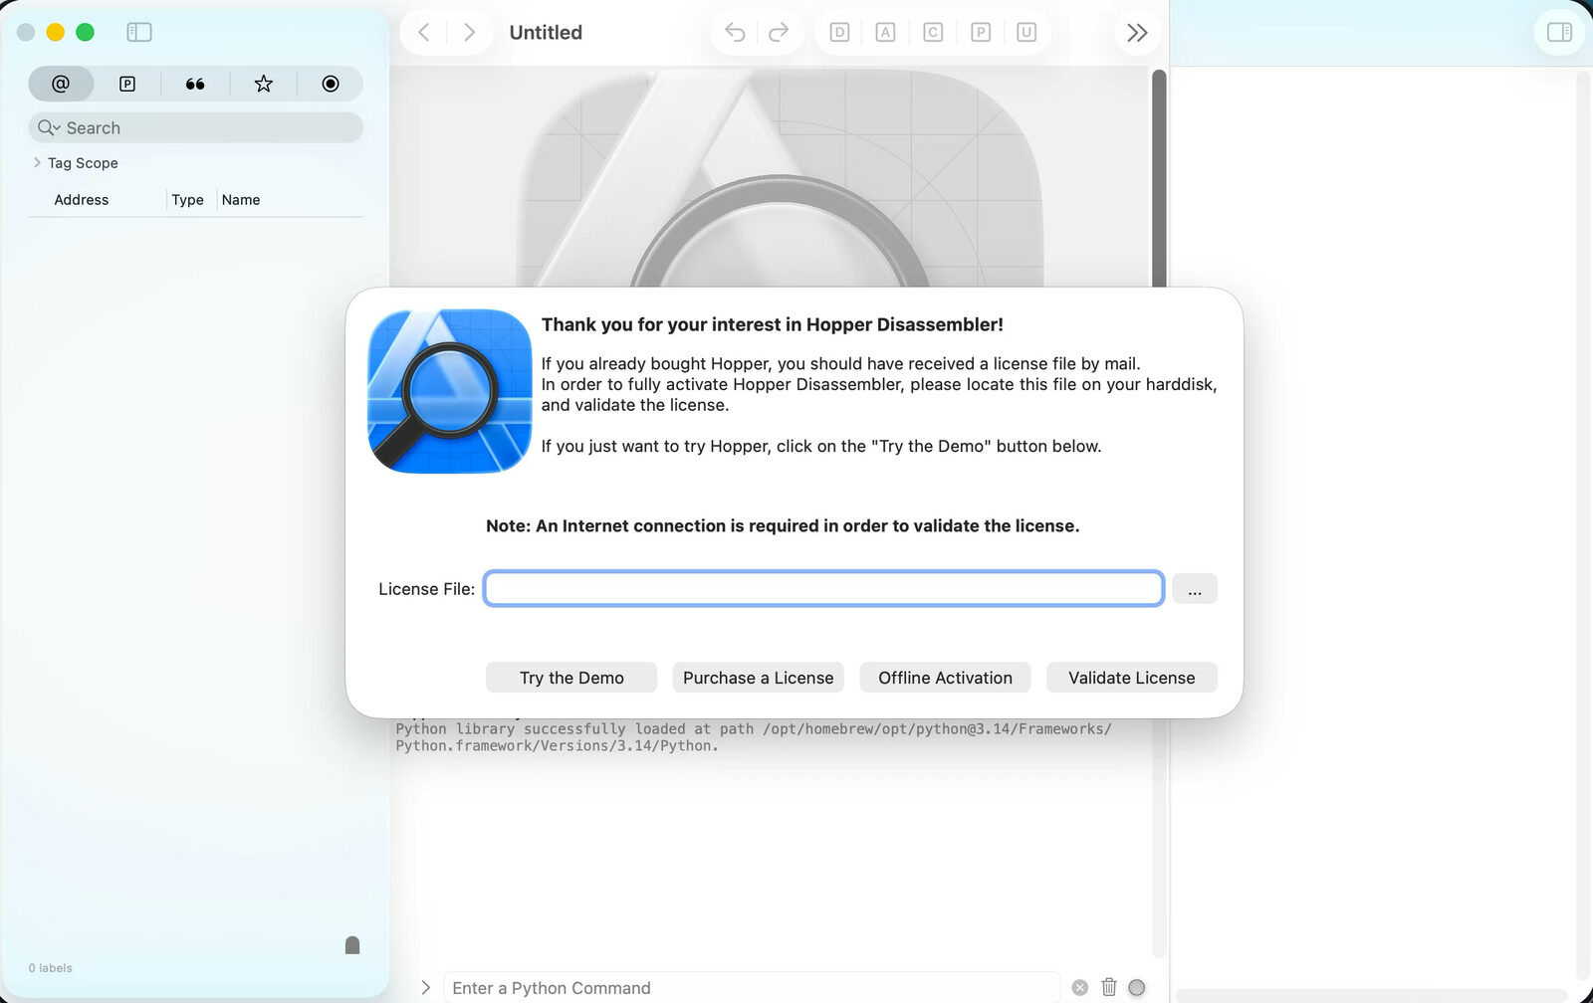Click the Untitled document title
Image resolution: width=1593 pixels, height=1003 pixels.
[546, 33]
